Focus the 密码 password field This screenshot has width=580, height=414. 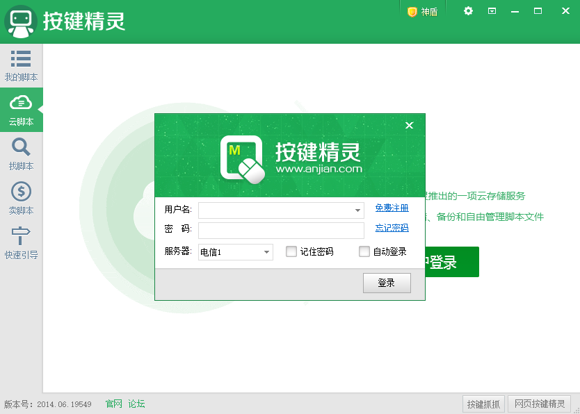coord(281,231)
